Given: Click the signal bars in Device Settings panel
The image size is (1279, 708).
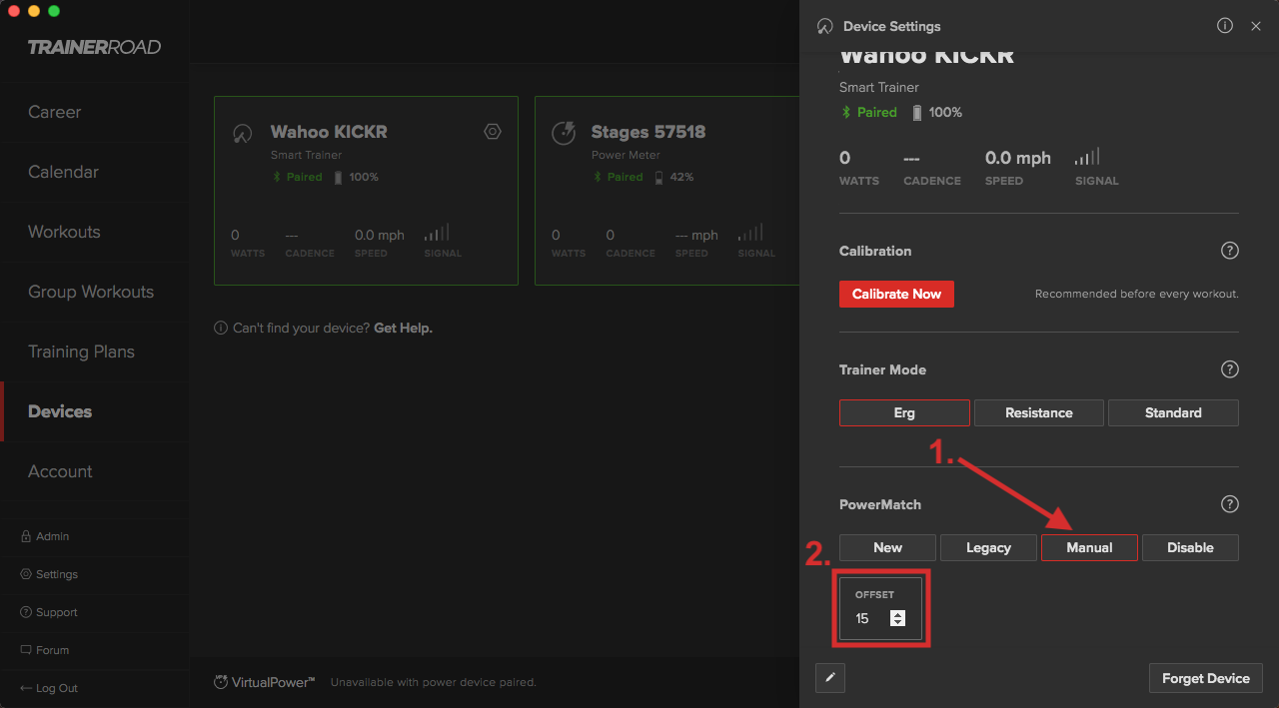Looking at the screenshot, I should tap(1087, 157).
